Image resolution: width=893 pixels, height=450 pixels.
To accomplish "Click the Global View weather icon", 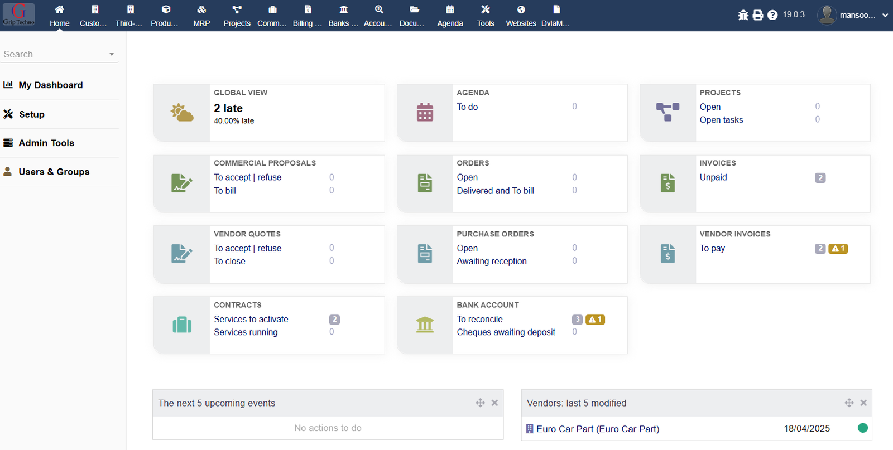I will point(181,113).
